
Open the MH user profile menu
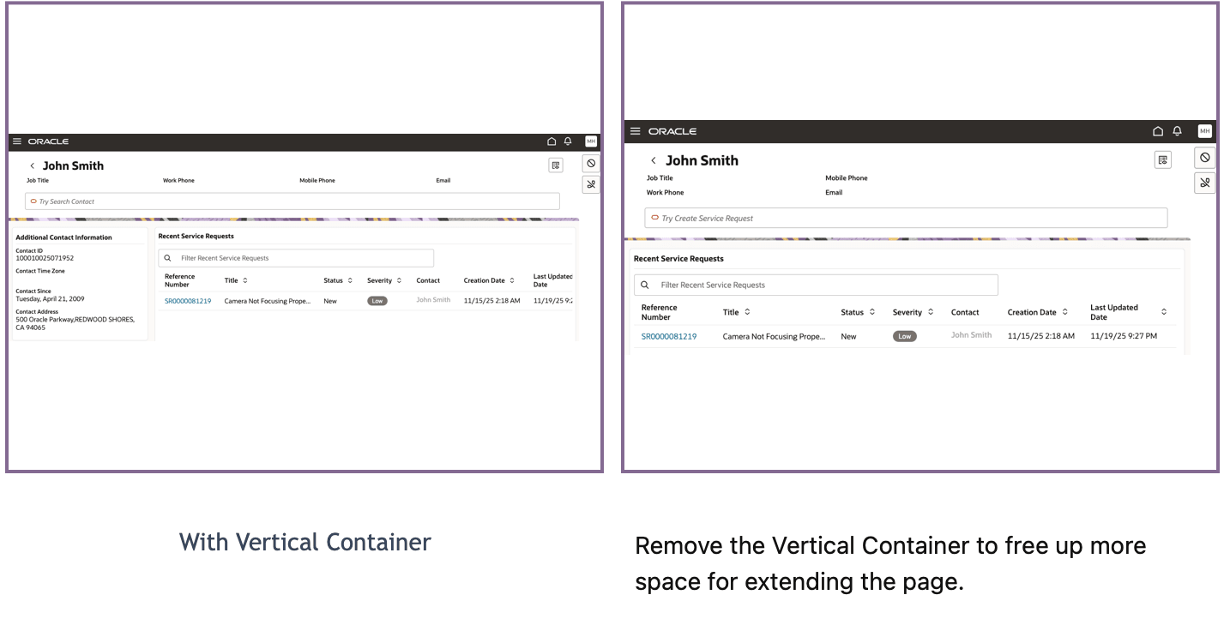1205,130
